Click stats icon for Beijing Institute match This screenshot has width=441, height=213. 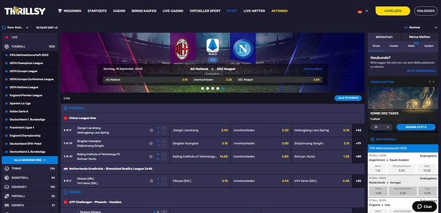tap(151, 157)
